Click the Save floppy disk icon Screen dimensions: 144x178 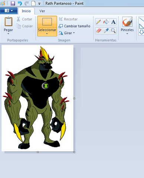click(13, 3)
